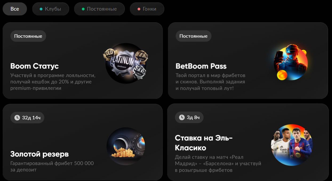Click the 32д 14ч timer badge
The width and height of the screenshot is (332, 181).
coord(27,117)
